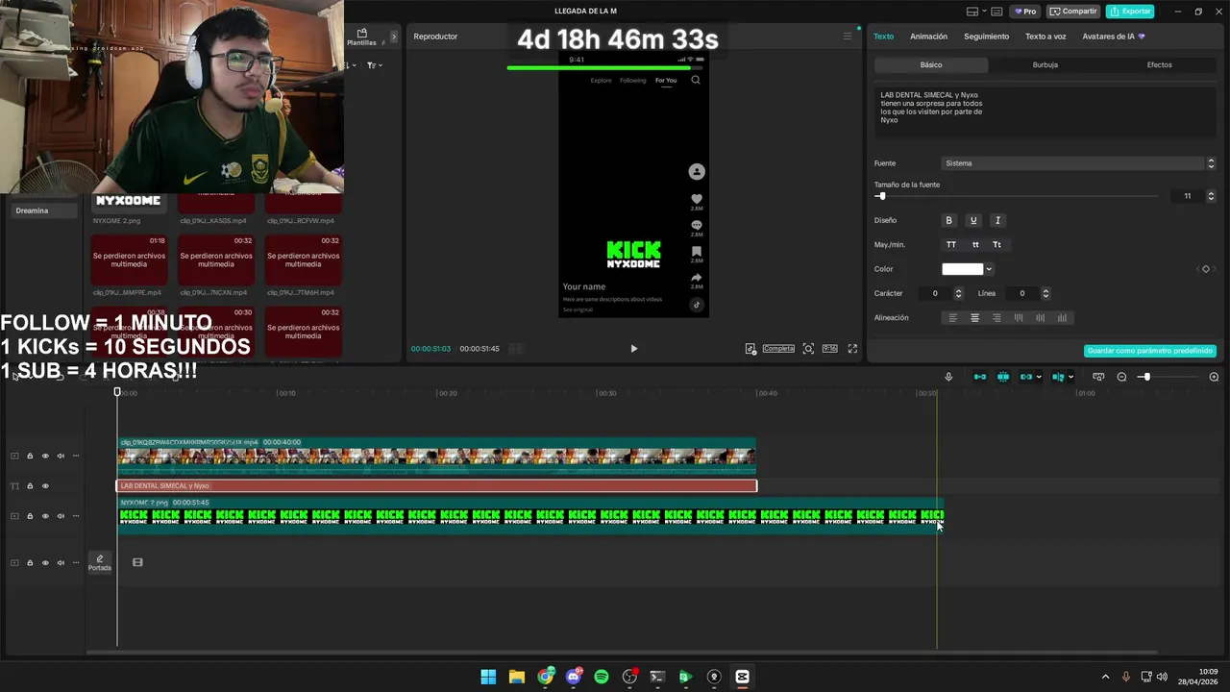Toggle italic text formatting
Image resolution: width=1230 pixels, height=692 pixels.
click(997, 220)
